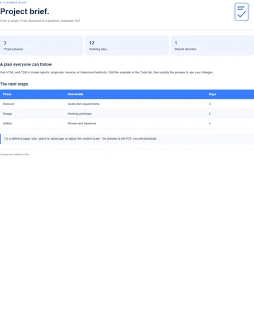Click the subtitle about a polished, shareable PDF

(40, 20)
